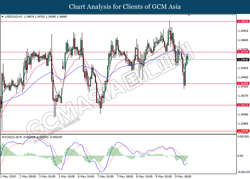Viewport: 250px width, 179px height.
Task: Click the 1 May 2019 date label
Action: pos(9,176)
